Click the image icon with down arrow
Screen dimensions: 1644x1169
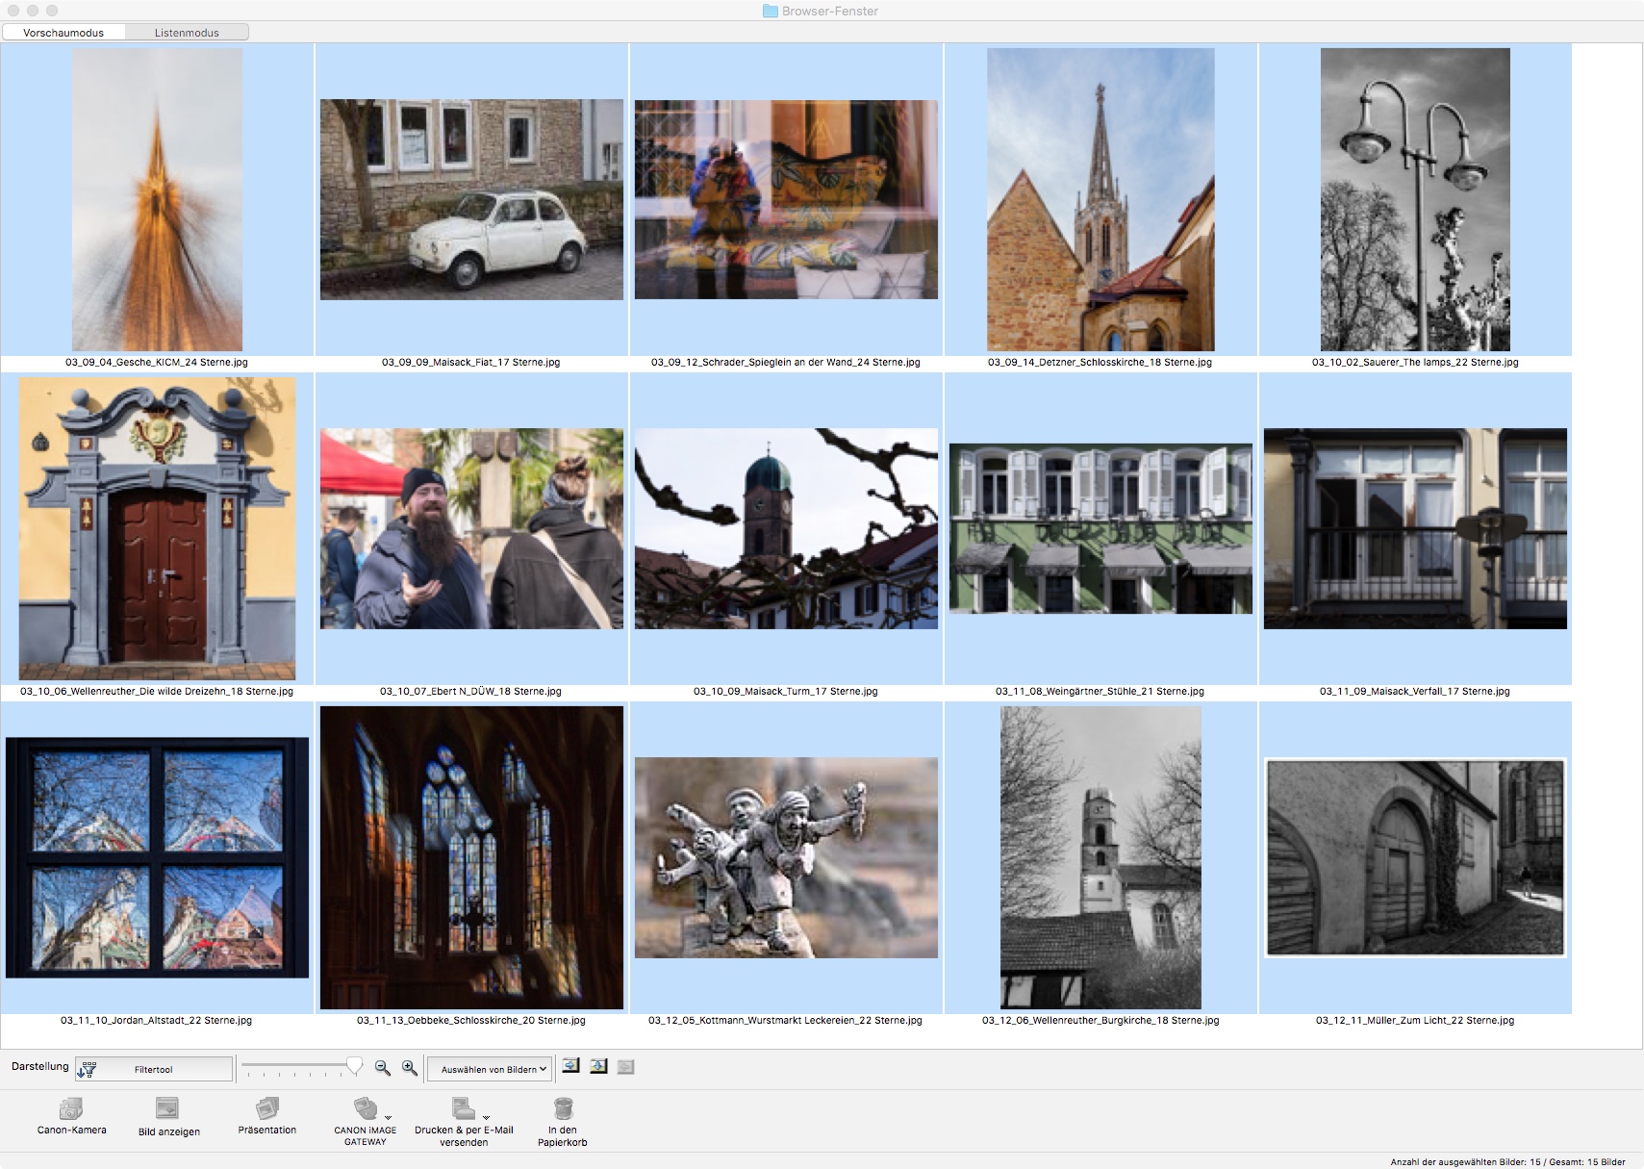click(598, 1066)
